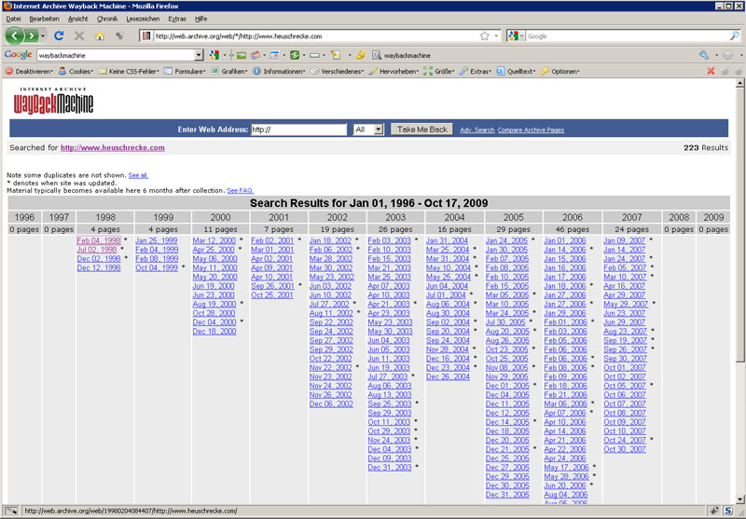Open the Hilfe menu

point(200,19)
